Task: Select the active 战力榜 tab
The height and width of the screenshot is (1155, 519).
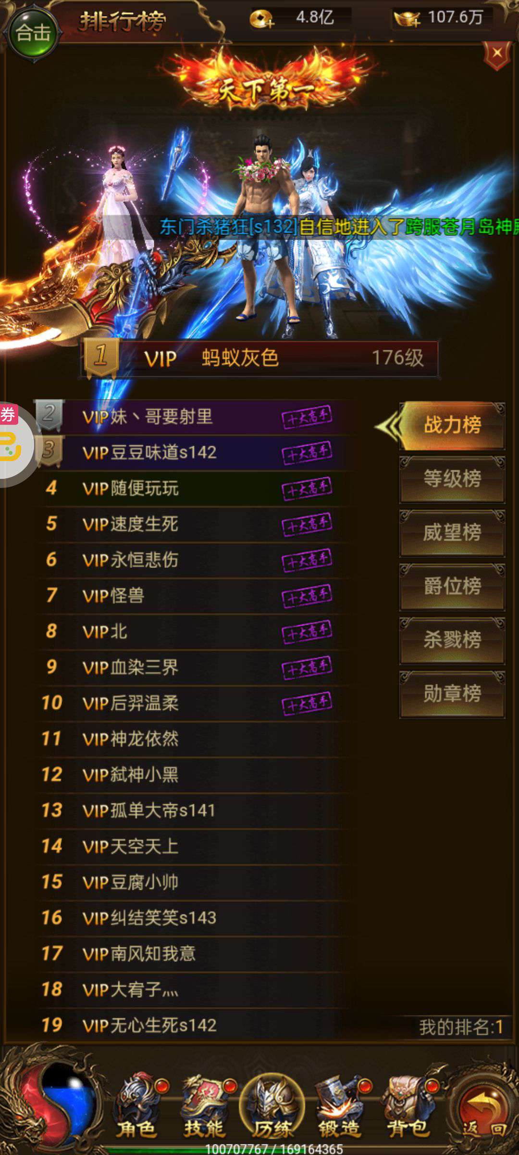Action: point(452,425)
